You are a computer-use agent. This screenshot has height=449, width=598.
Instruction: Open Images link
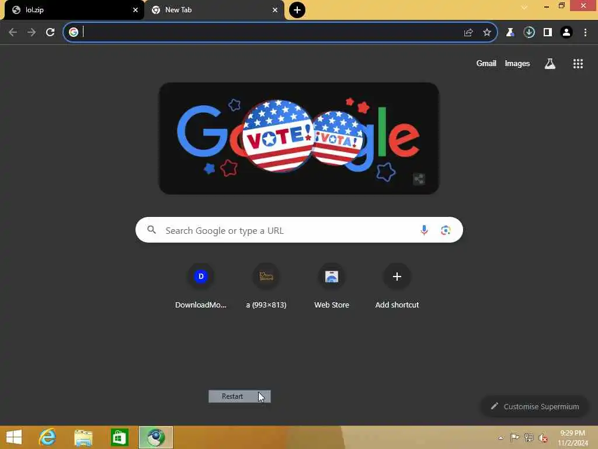tap(517, 63)
